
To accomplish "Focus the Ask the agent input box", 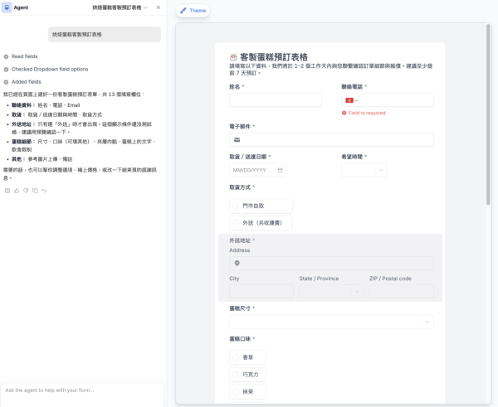I will [x=82, y=395].
